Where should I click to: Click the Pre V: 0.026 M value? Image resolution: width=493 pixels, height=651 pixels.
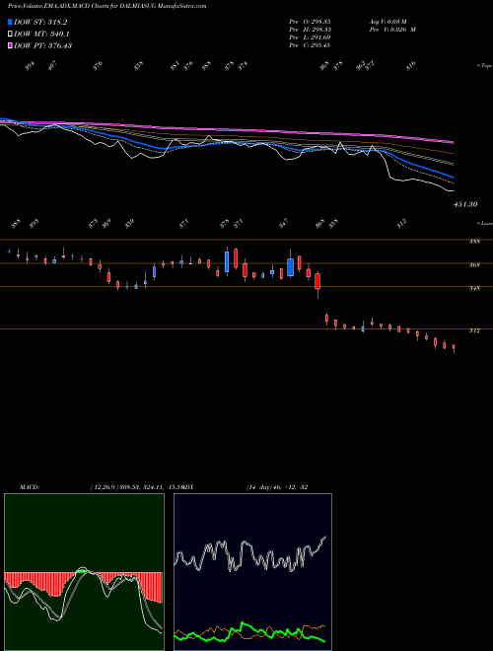[392, 30]
